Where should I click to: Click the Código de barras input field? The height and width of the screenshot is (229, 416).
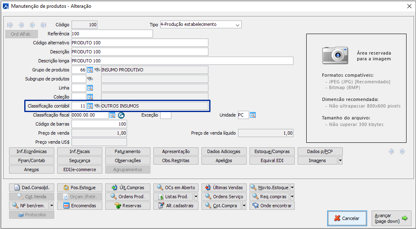pos(99,124)
